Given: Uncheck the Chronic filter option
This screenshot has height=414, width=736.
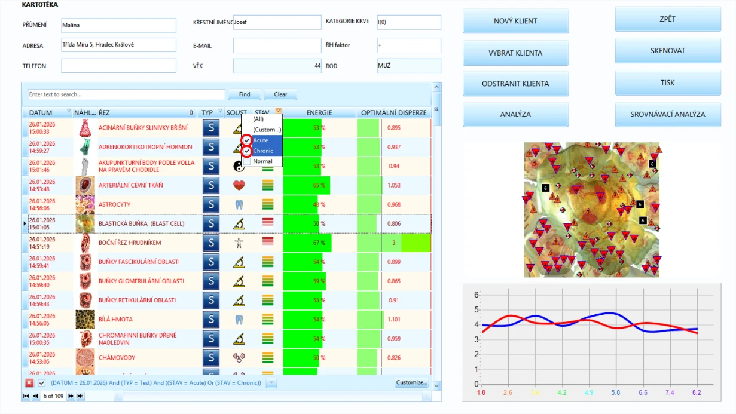Looking at the screenshot, I should 246,151.
